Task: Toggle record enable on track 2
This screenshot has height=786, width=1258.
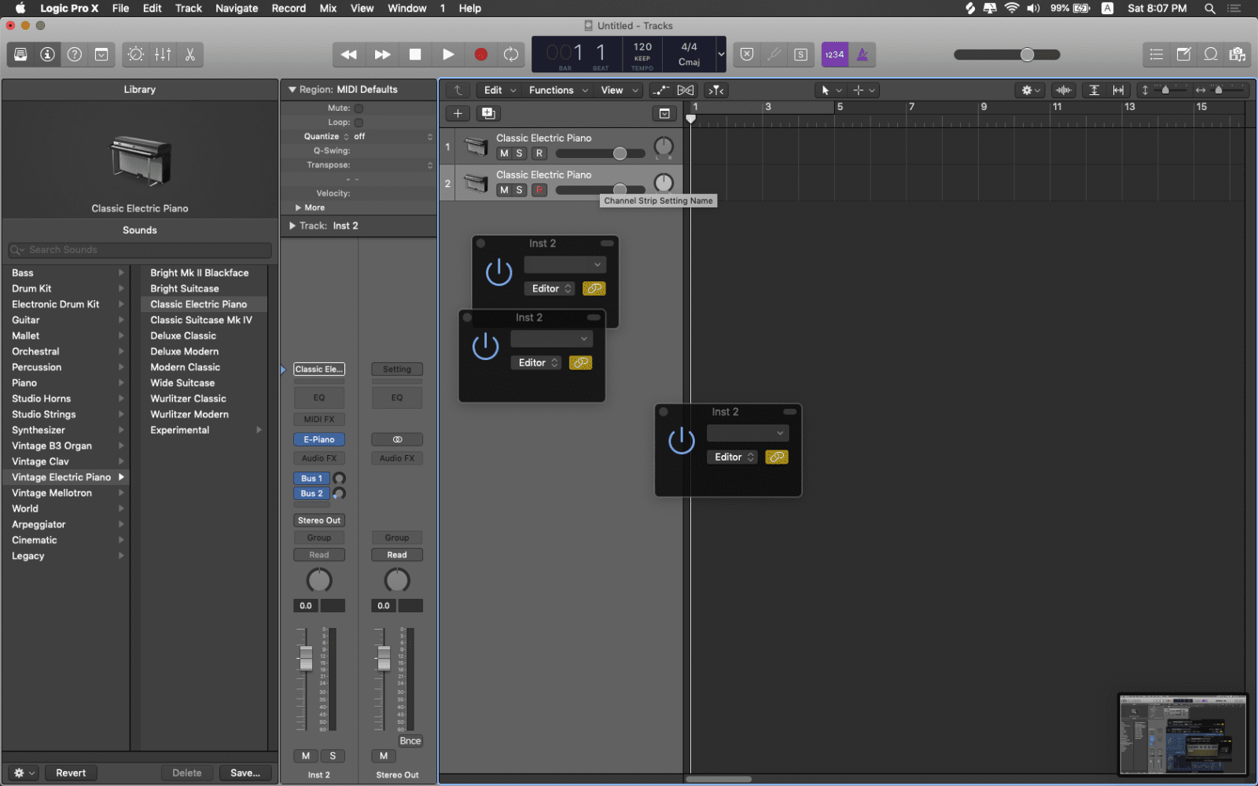Action: coord(539,190)
